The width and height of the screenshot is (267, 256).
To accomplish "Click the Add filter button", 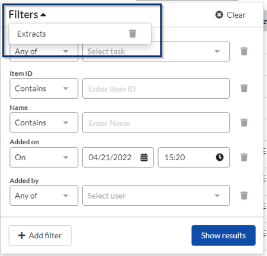I will [x=40, y=235].
